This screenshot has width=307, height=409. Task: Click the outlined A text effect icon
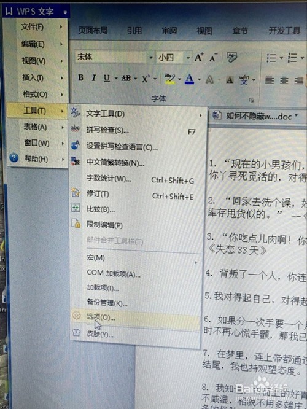pos(210,79)
